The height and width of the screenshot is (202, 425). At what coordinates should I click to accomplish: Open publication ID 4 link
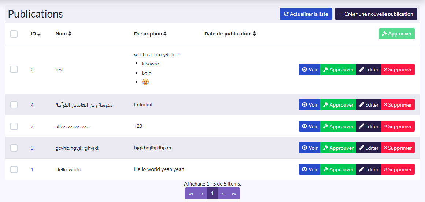coord(32,105)
